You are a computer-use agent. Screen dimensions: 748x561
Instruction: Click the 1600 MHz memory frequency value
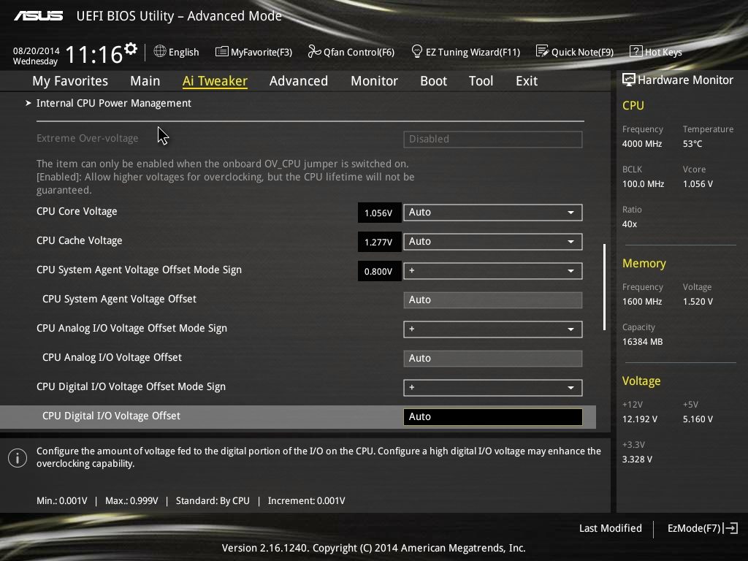pos(641,302)
